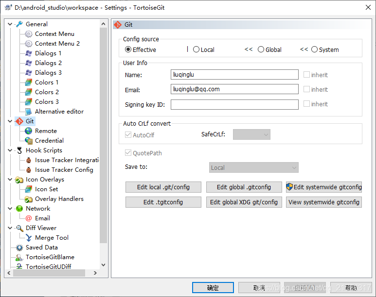Click the Merge Tool fork icon

(29, 238)
